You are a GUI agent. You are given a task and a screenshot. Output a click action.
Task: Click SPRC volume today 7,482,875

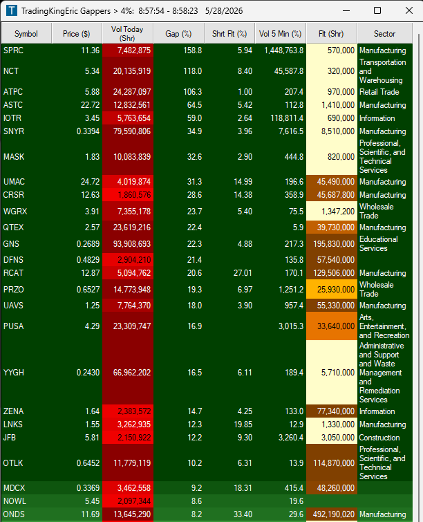point(128,50)
